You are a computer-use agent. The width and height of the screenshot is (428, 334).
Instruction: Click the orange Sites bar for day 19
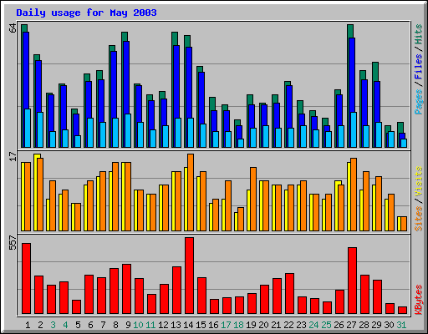click(x=253, y=199)
